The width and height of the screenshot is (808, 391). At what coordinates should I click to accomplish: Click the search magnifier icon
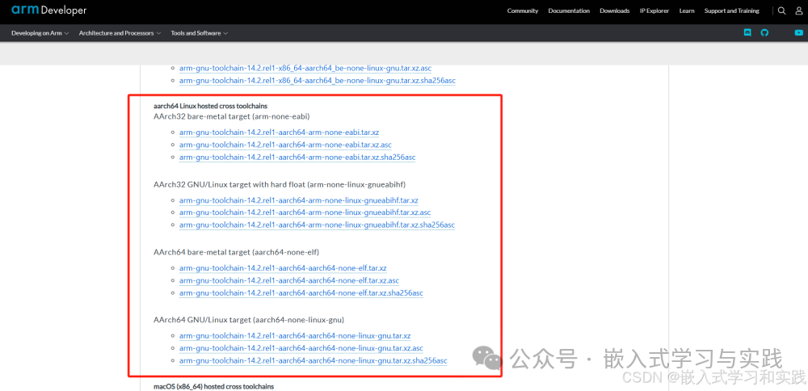coord(781,11)
